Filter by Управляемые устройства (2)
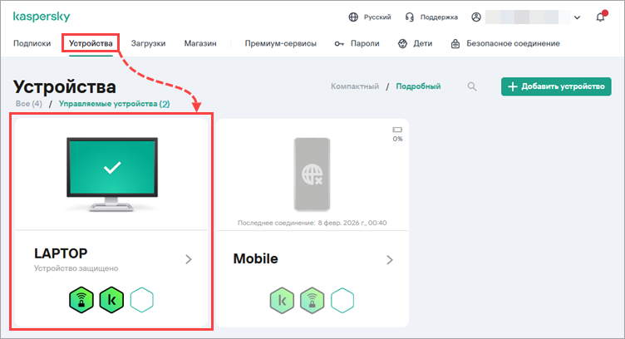Viewport: 625px width, 339px height. 115,104
